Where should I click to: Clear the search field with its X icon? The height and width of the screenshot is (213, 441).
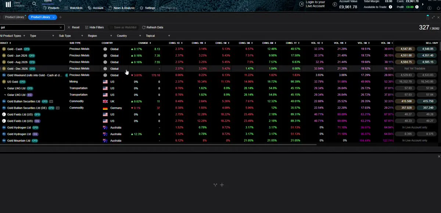click(61, 27)
